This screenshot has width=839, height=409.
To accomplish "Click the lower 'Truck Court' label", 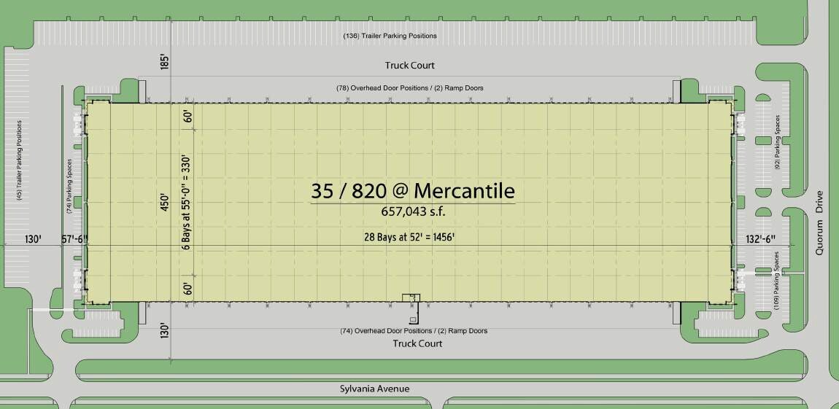I will click(417, 343).
